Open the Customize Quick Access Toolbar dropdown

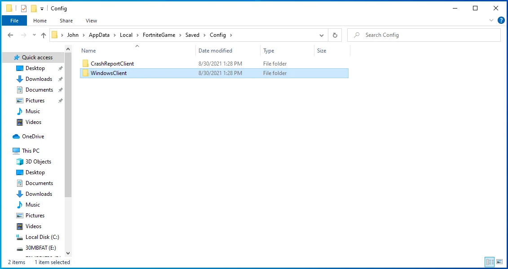[42, 9]
